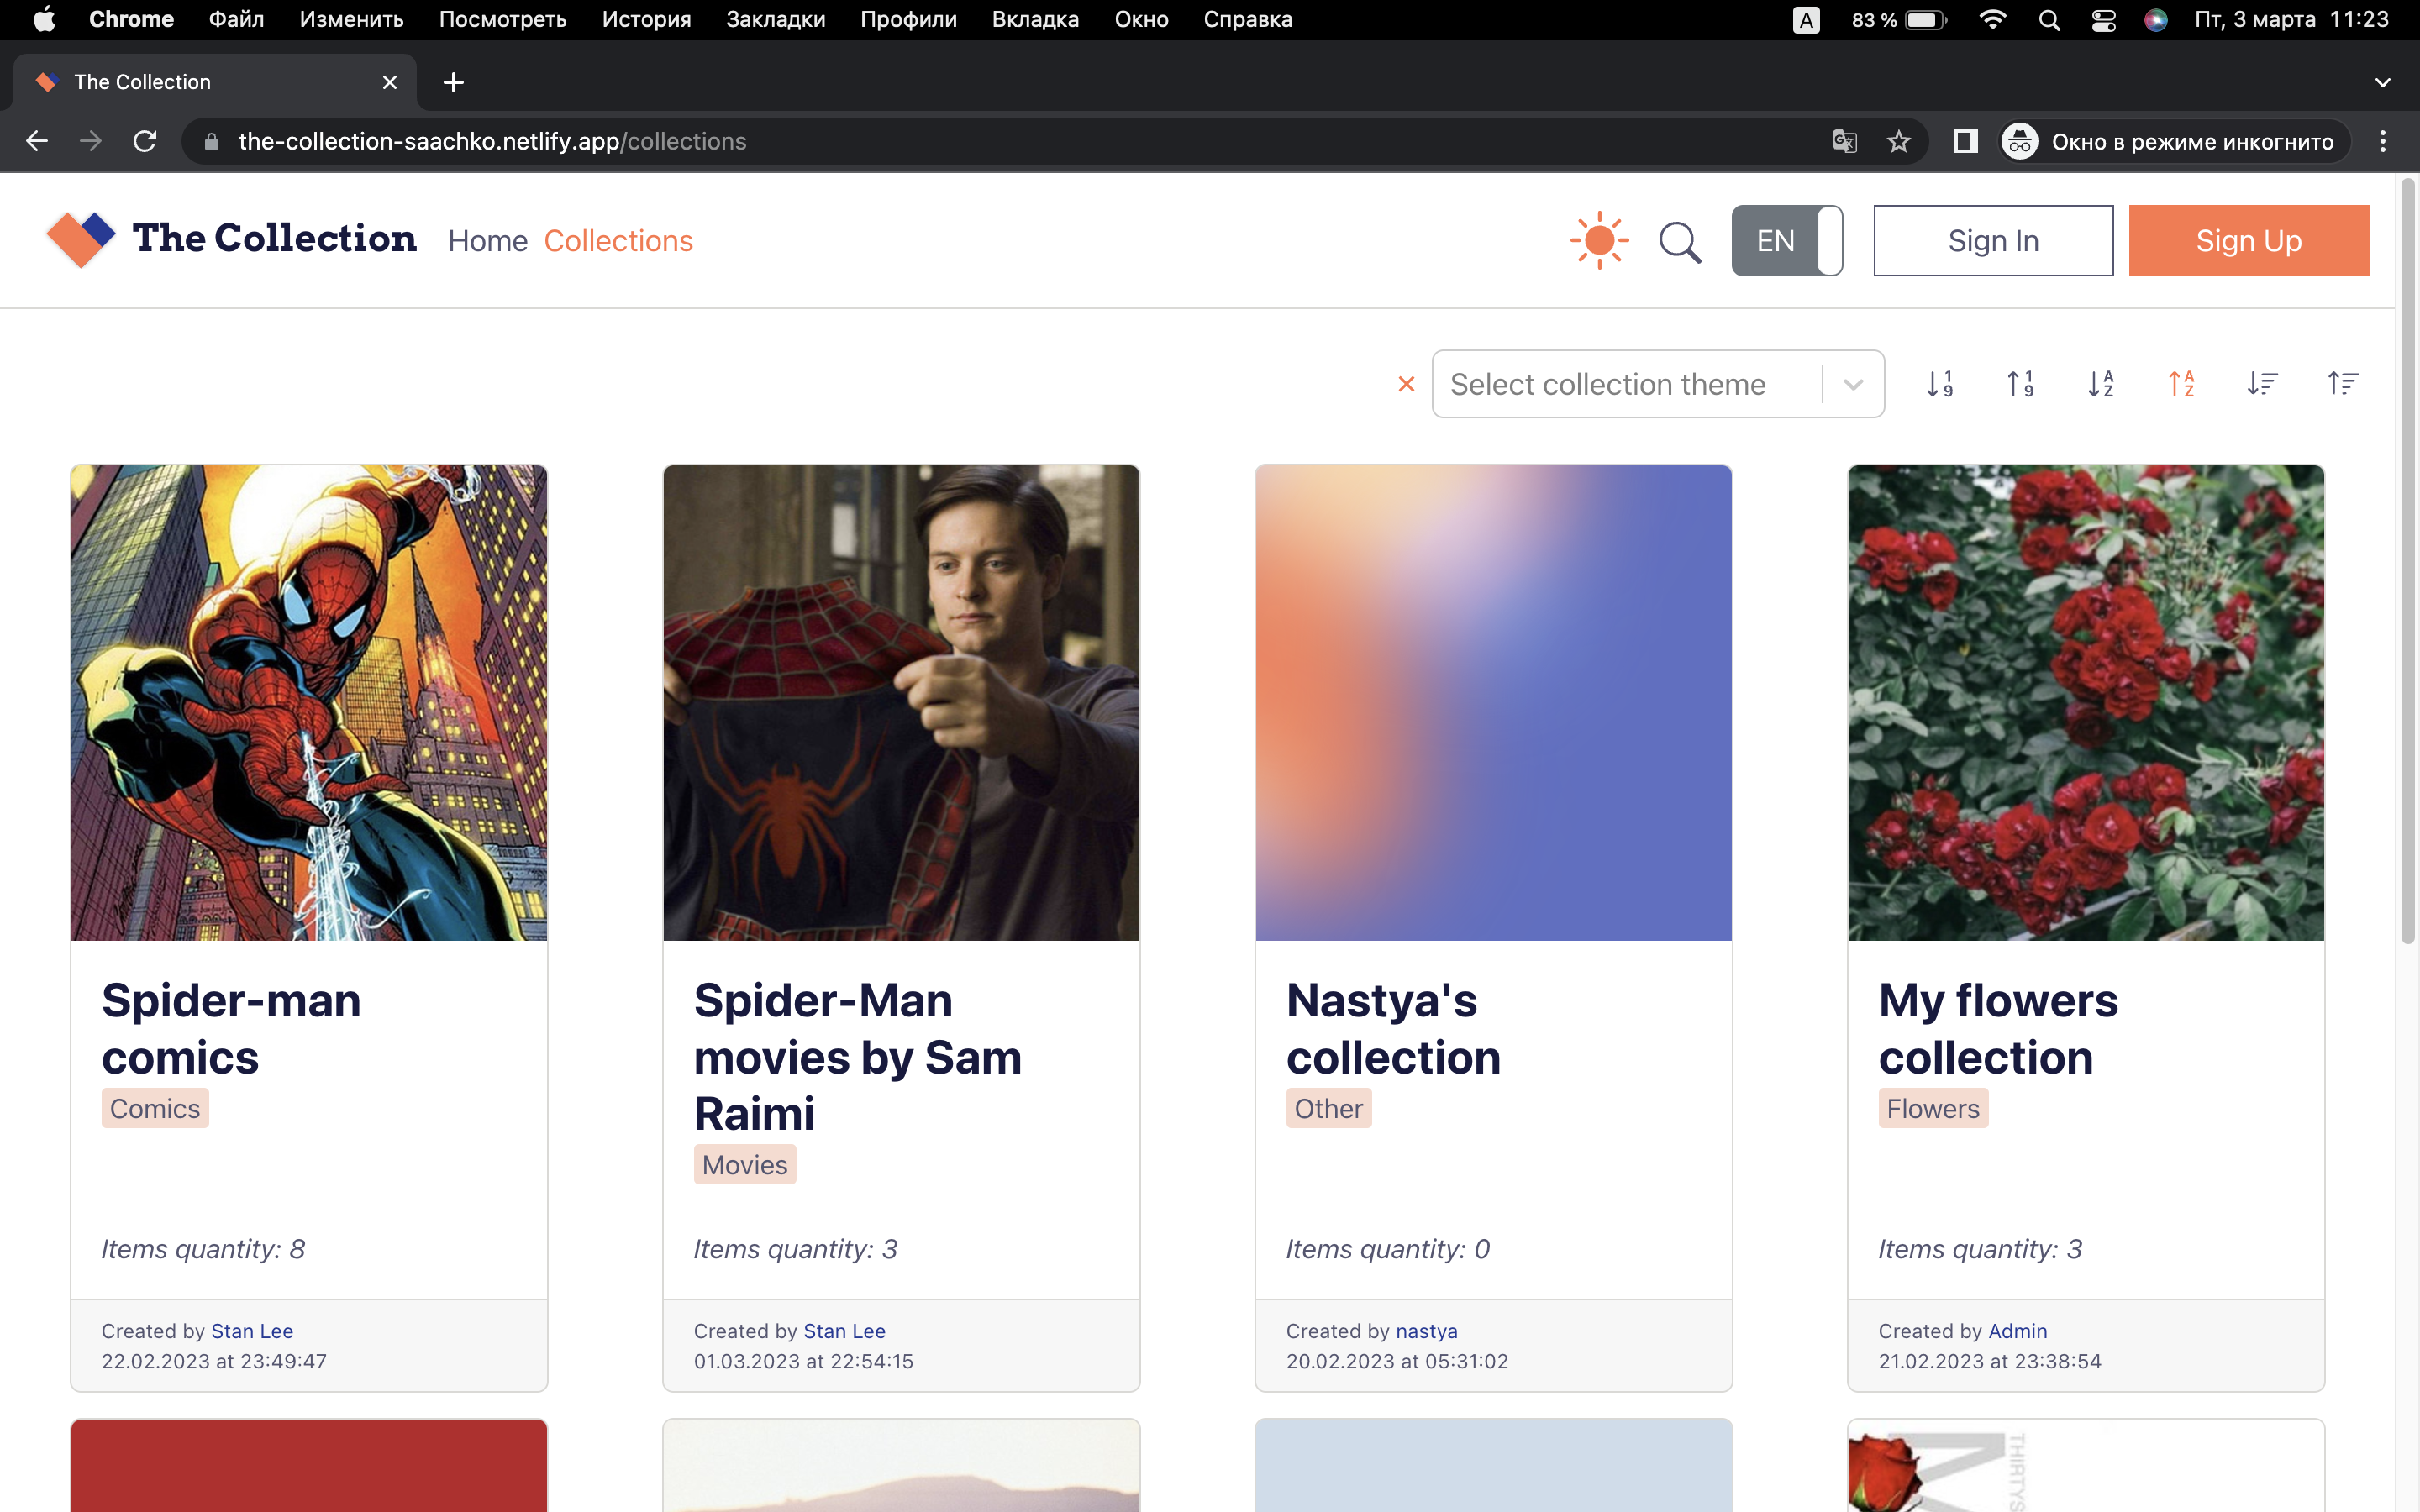Click The Collection logo diamond

[x=81, y=239]
